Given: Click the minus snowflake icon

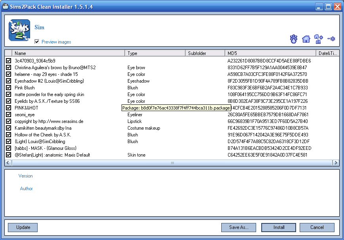Looking at the screenshot, I should tap(331, 38).
